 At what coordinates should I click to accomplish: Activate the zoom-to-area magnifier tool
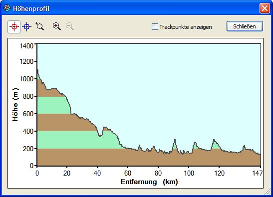(40, 26)
